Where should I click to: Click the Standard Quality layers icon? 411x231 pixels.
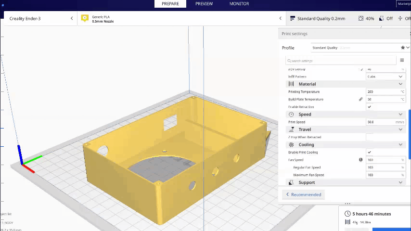(292, 18)
